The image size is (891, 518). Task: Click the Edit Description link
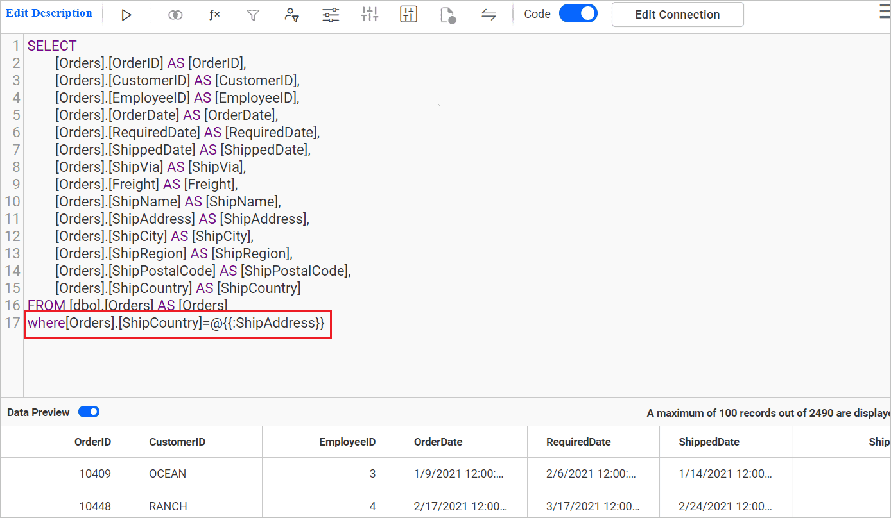pos(49,13)
